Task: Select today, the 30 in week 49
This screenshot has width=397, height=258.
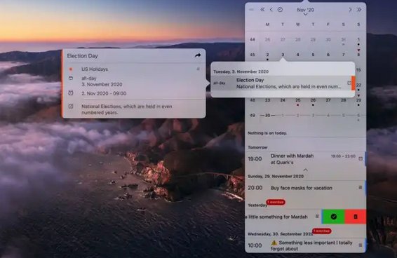Action: coord(267,116)
